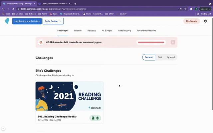
Task: Open the Schools bookmark folder
Action: tap(31, 14)
